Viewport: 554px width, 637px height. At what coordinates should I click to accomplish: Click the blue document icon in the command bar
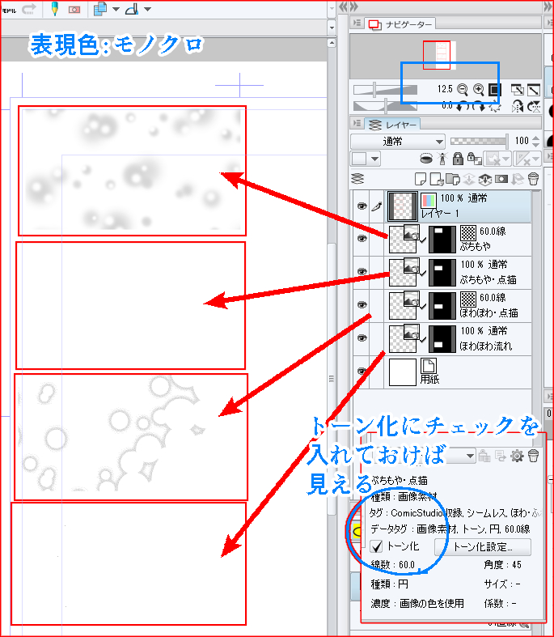pyautogui.click(x=99, y=9)
